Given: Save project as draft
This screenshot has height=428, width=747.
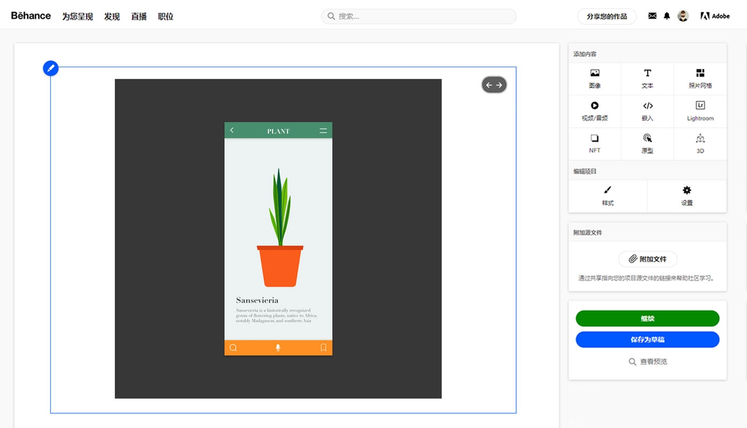Looking at the screenshot, I should (647, 340).
